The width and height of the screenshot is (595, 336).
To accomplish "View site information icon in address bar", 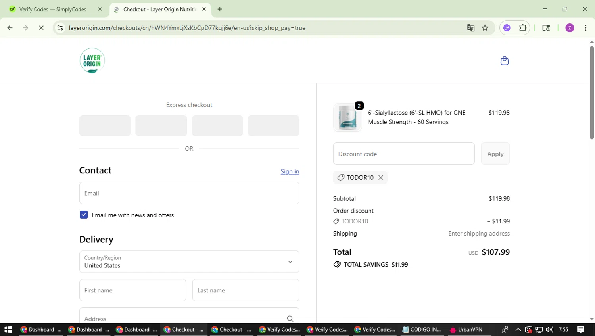I will [60, 28].
